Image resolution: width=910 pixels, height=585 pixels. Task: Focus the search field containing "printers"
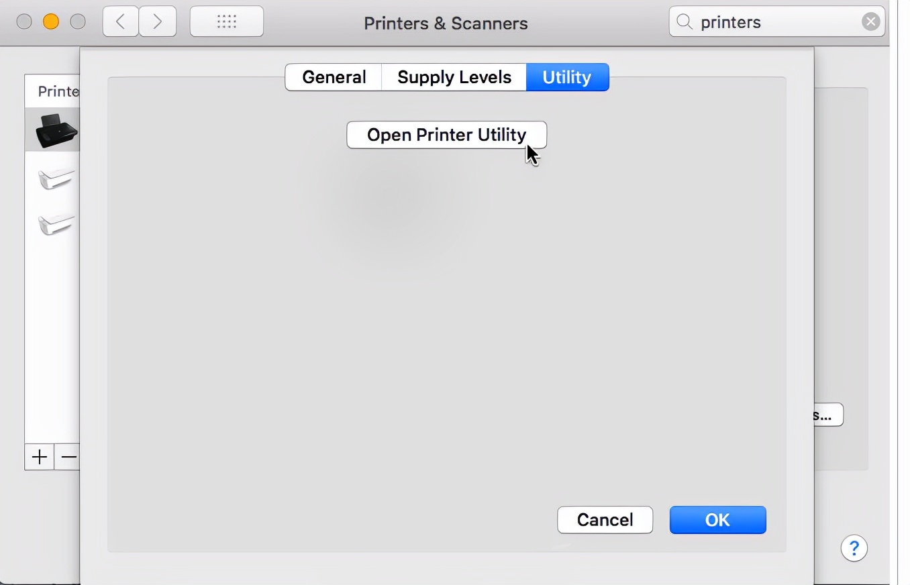click(772, 22)
